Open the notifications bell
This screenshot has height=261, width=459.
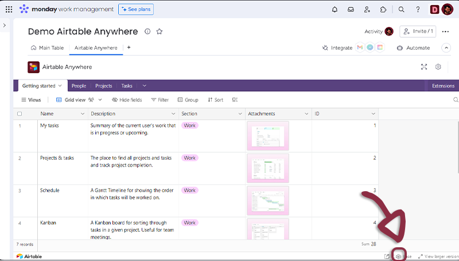335,9
